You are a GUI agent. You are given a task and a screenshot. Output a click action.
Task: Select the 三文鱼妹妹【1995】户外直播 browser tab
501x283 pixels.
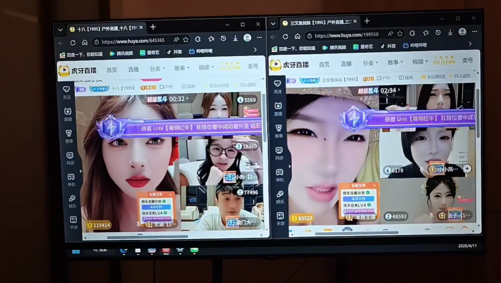click(x=320, y=23)
